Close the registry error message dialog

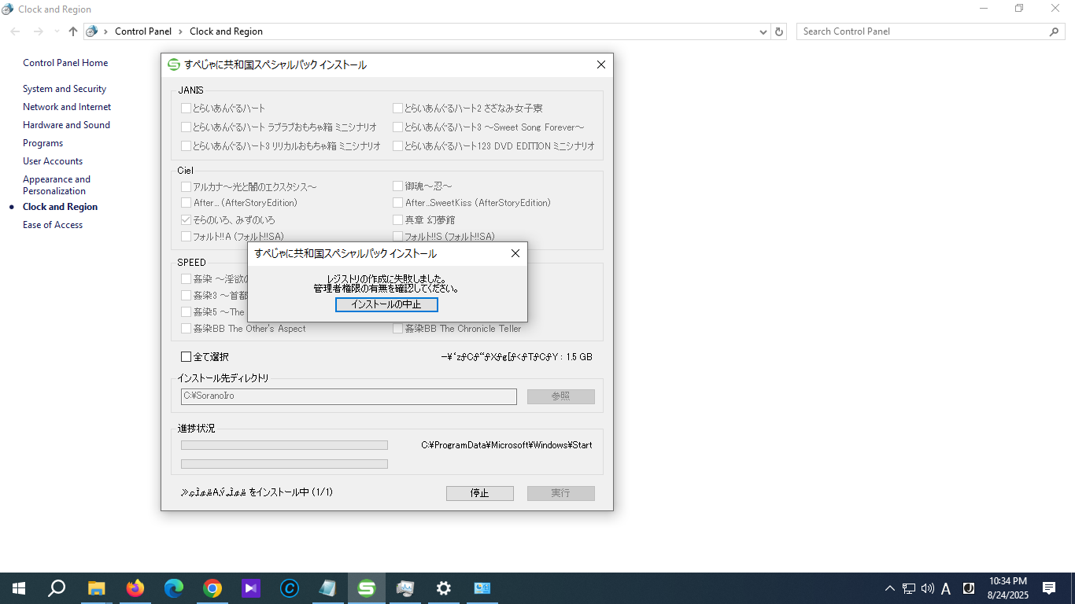click(515, 254)
